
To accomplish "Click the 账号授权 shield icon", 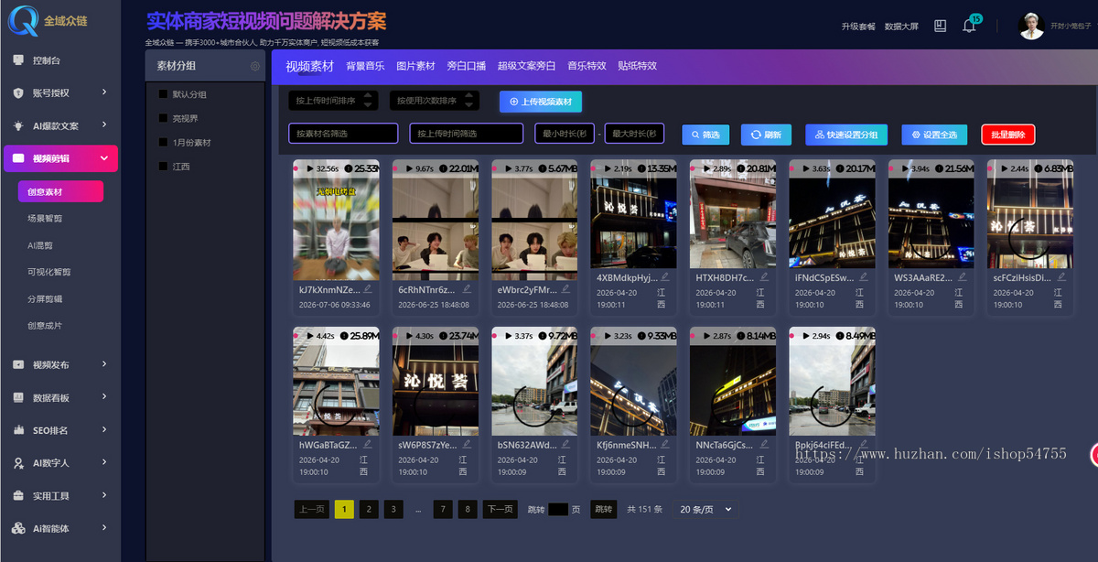I will pyautogui.click(x=18, y=92).
